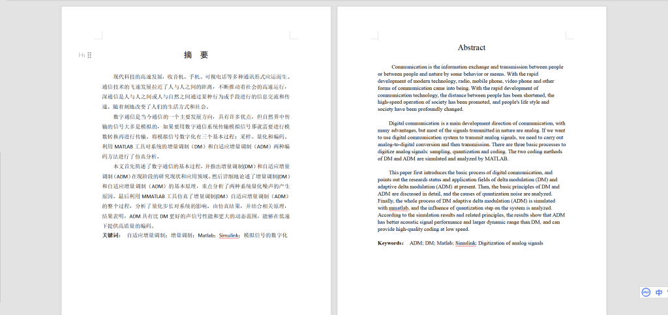Click the line starting 'This paper first introduces'

(x=470, y=172)
